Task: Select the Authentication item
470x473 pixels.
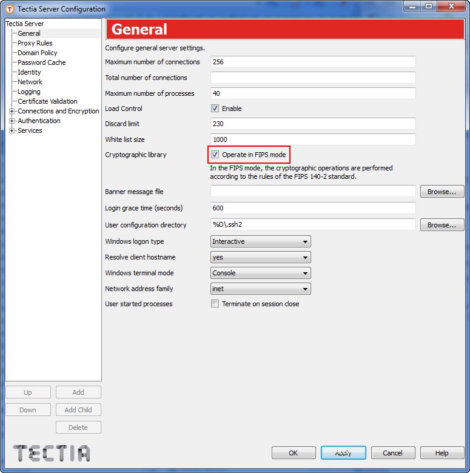Action: [39, 121]
